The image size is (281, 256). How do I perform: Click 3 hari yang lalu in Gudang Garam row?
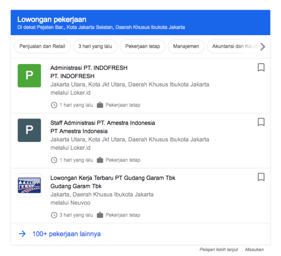tap(76, 215)
